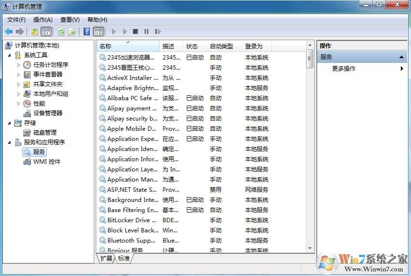Screen dimensions: 411x276
Task: Open 更多操作 in the actions pane
Action: pyautogui.click(x=344, y=69)
